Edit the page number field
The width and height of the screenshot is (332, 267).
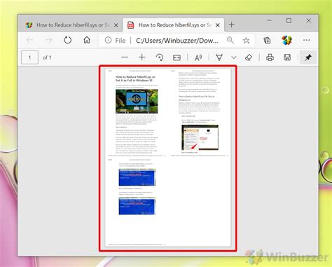click(x=29, y=57)
